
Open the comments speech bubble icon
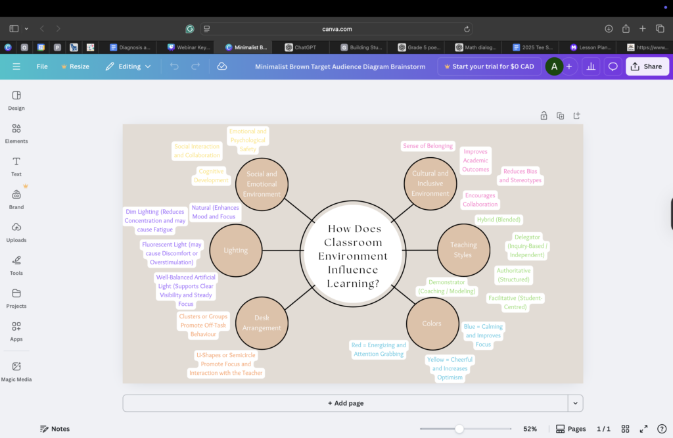click(613, 66)
